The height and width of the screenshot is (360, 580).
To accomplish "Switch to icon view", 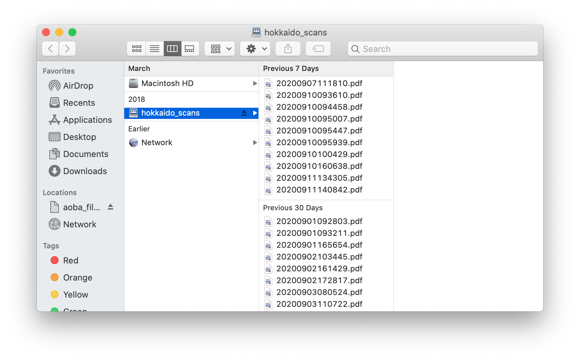I will 136,49.
